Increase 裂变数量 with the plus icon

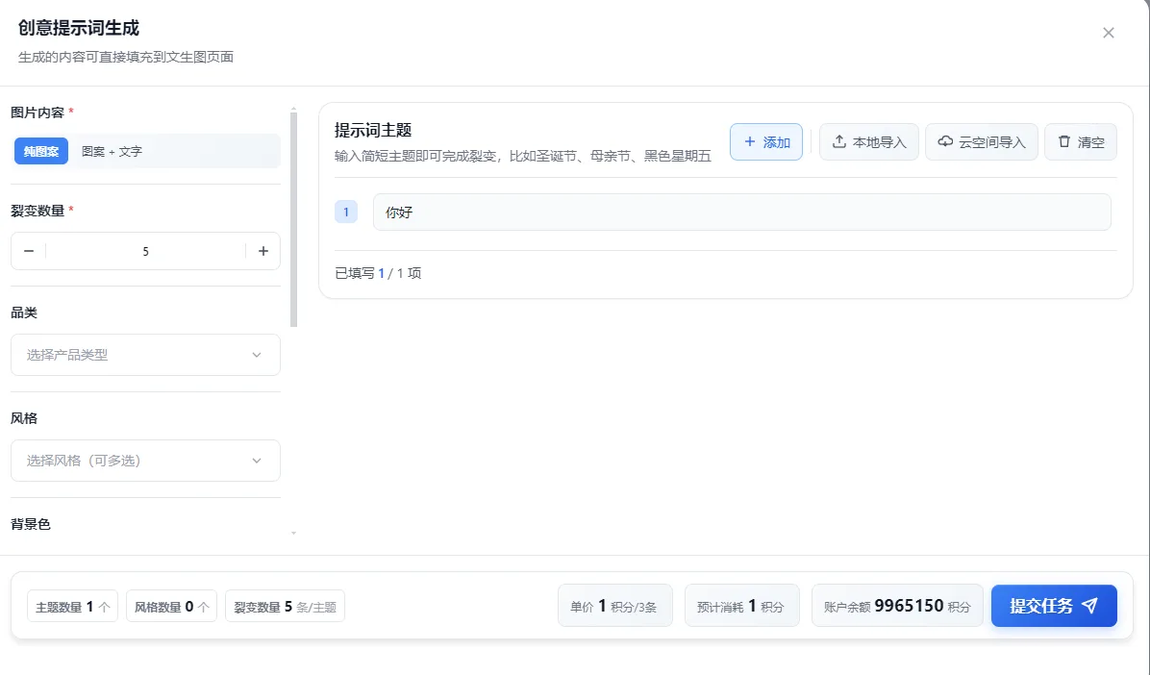pyautogui.click(x=262, y=251)
